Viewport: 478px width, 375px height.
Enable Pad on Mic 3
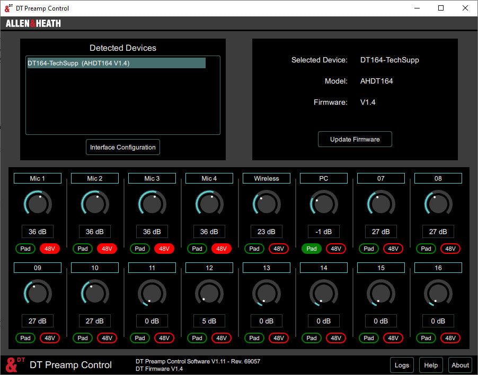click(x=140, y=249)
